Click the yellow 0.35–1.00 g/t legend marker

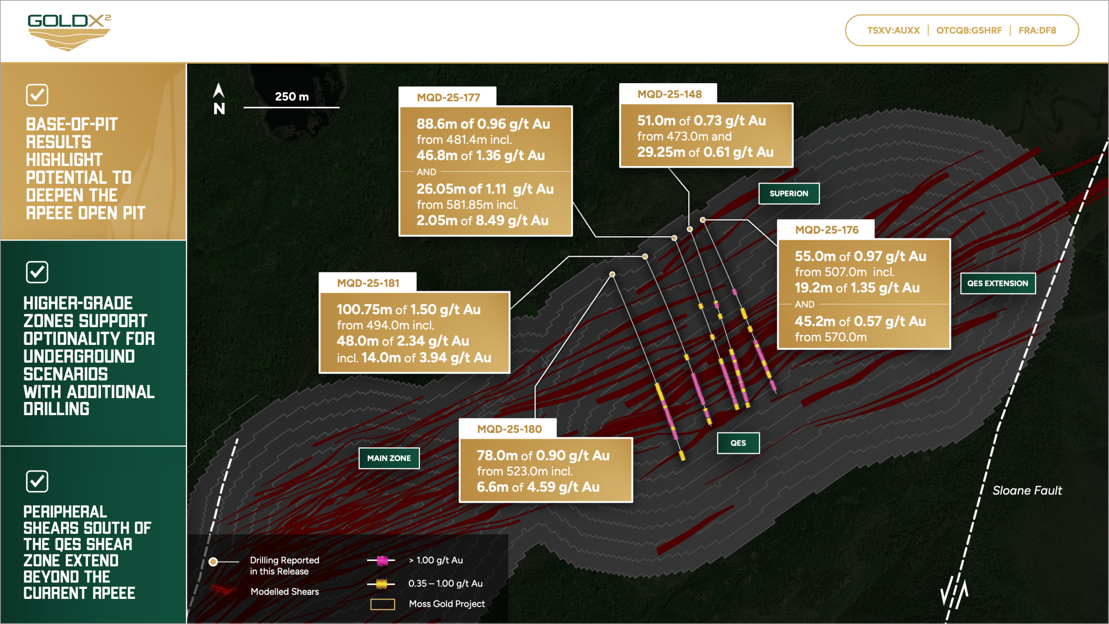pos(382,584)
